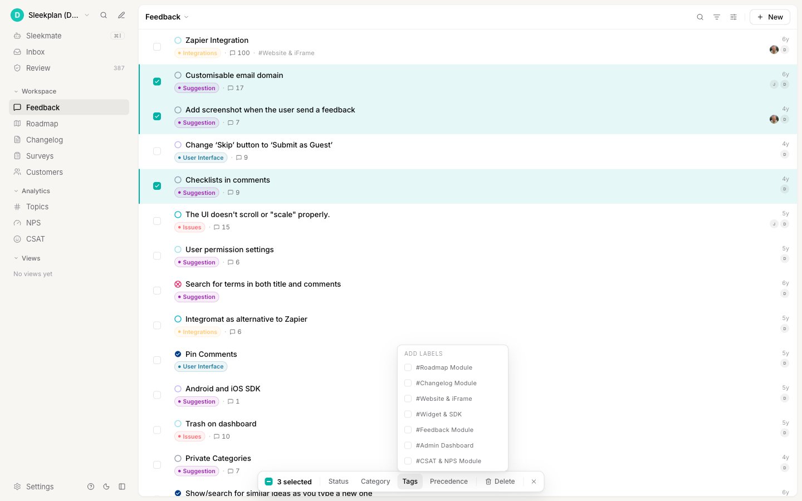The width and height of the screenshot is (802, 501).
Task: Open the Inbox
Action: tap(69, 52)
